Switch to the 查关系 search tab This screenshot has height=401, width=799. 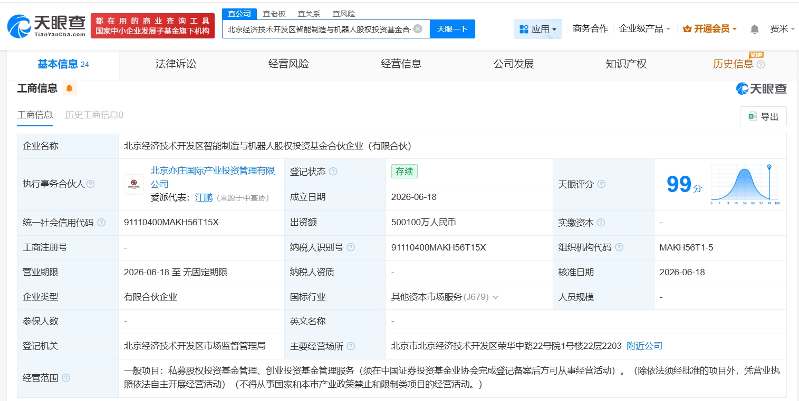(x=309, y=14)
